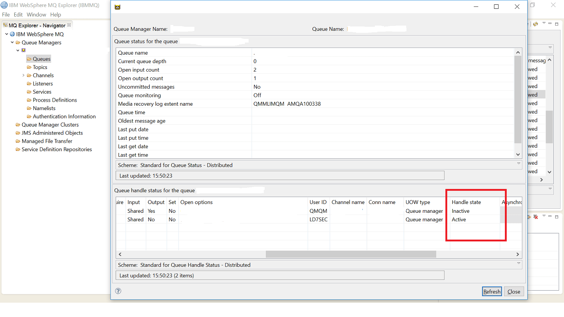Click the Authentication Information folder icon
The width and height of the screenshot is (564, 317).
pyautogui.click(x=29, y=116)
